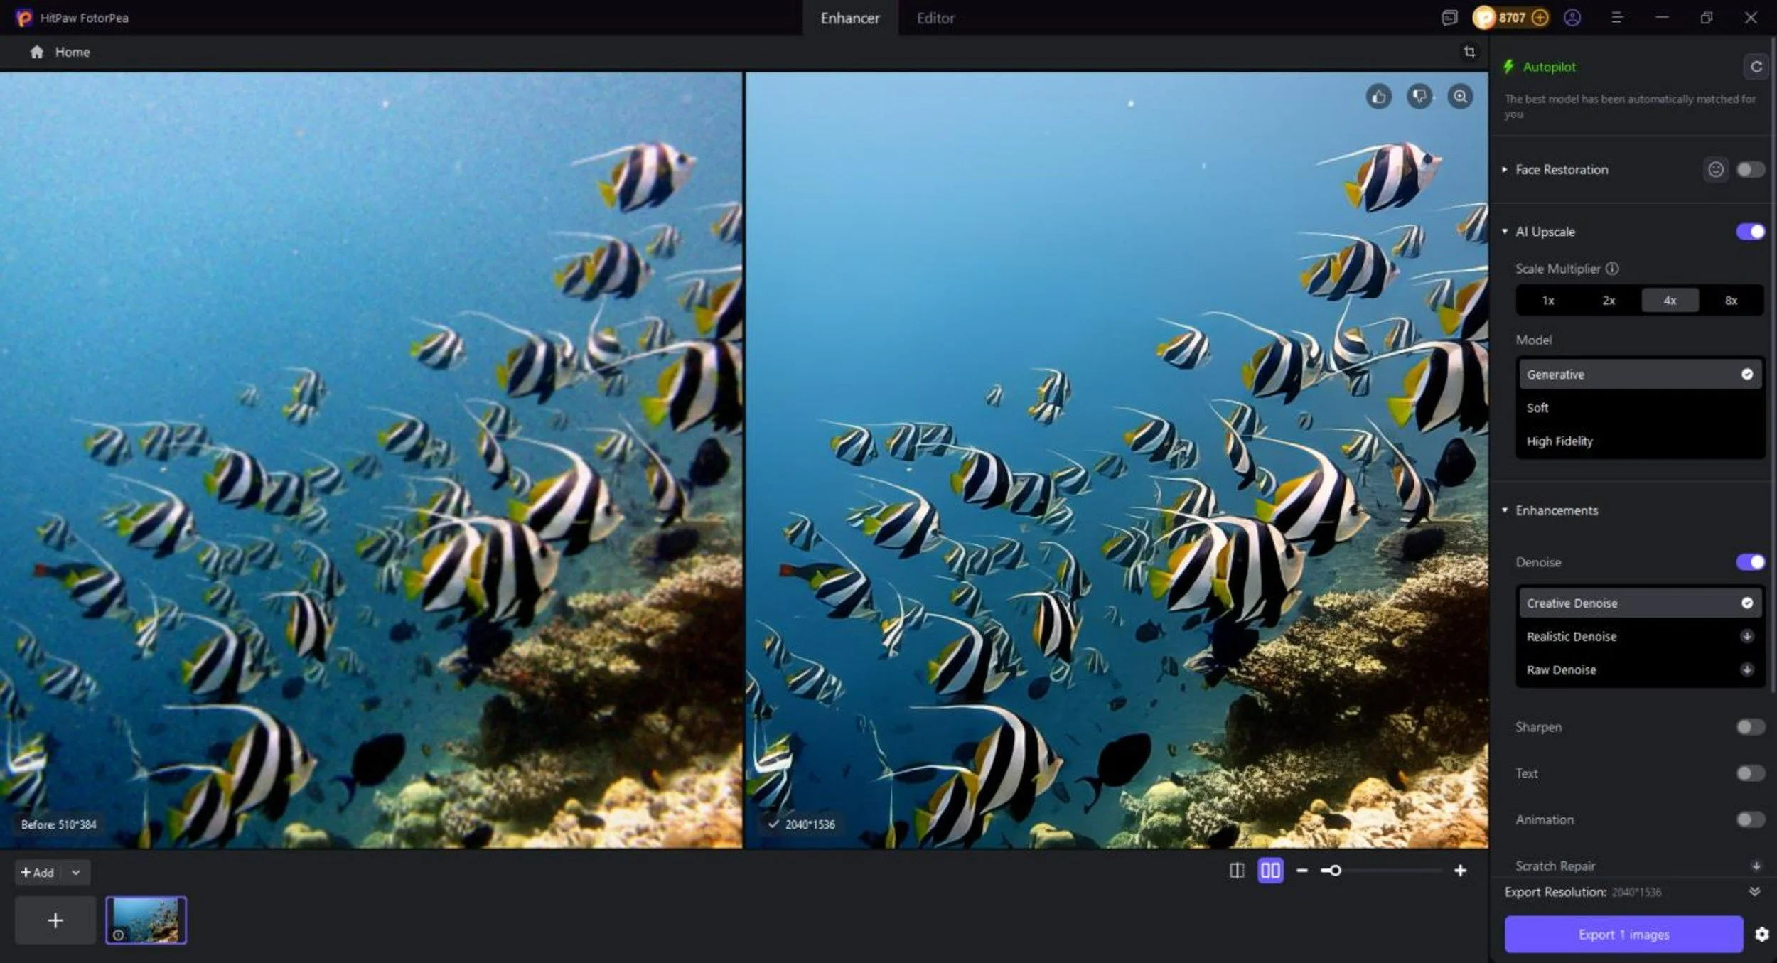Image resolution: width=1777 pixels, height=963 pixels.
Task: Expand the Export Resolution chevron
Action: (1754, 892)
